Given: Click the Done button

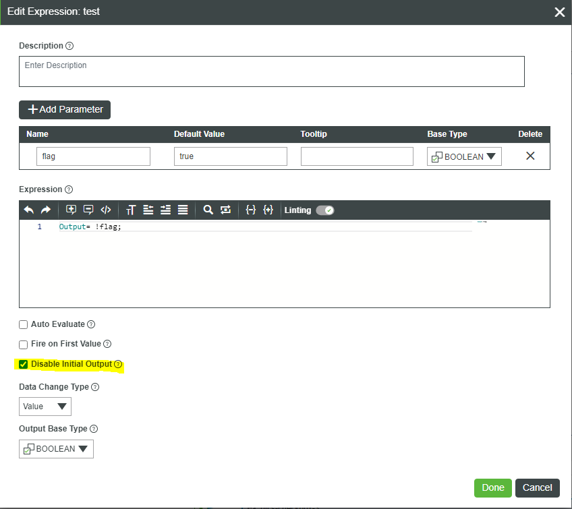Looking at the screenshot, I should coord(492,487).
